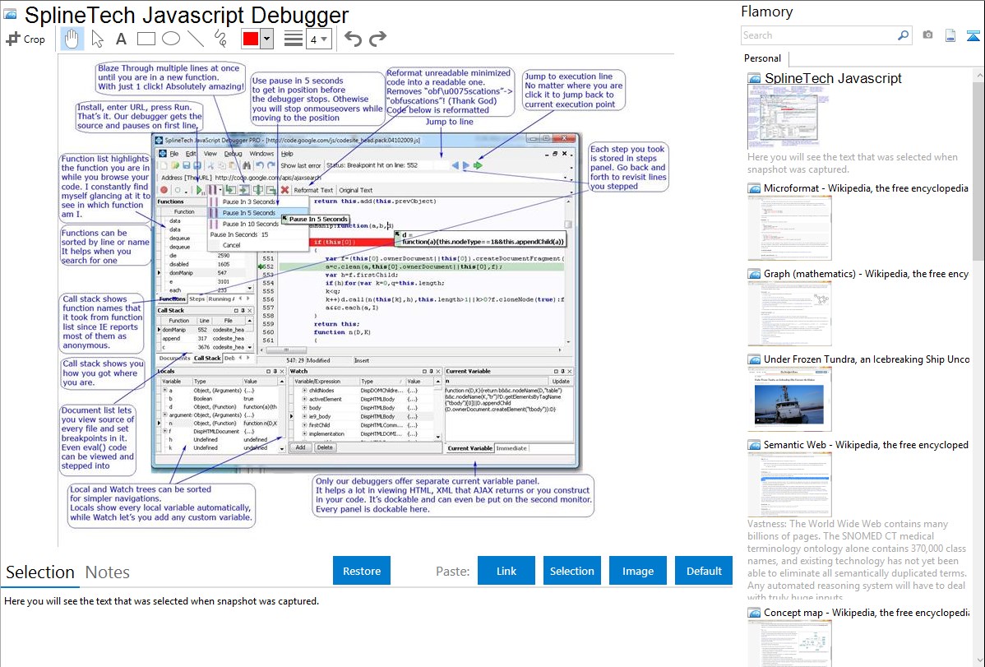This screenshot has width=985, height=667.
Task: Click Pause In 5 Seconds in debugger snapshot
Action: point(257,212)
